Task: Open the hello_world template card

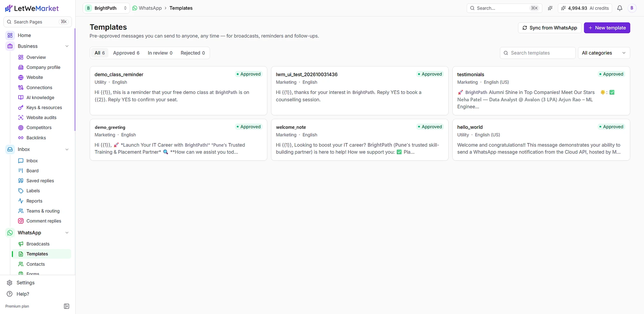Action: [541, 140]
